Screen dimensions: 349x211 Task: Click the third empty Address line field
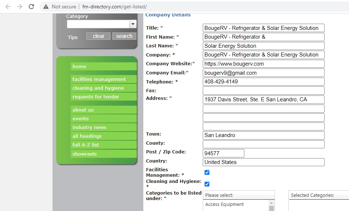point(264,117)
